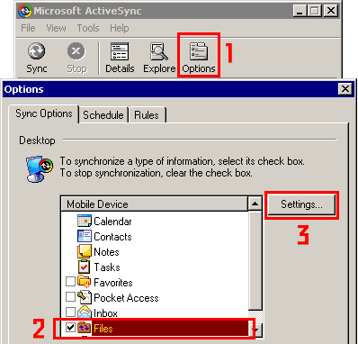Enable the Favorites checkbox

pos(70,281)
